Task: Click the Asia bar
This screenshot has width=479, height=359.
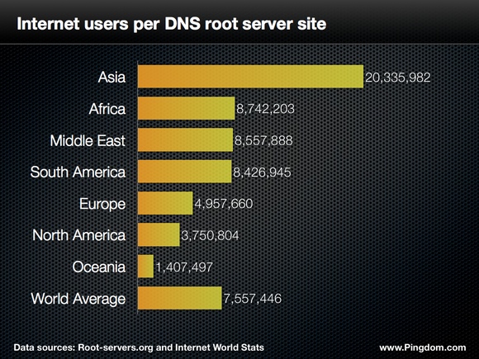Action: [250, 77]
